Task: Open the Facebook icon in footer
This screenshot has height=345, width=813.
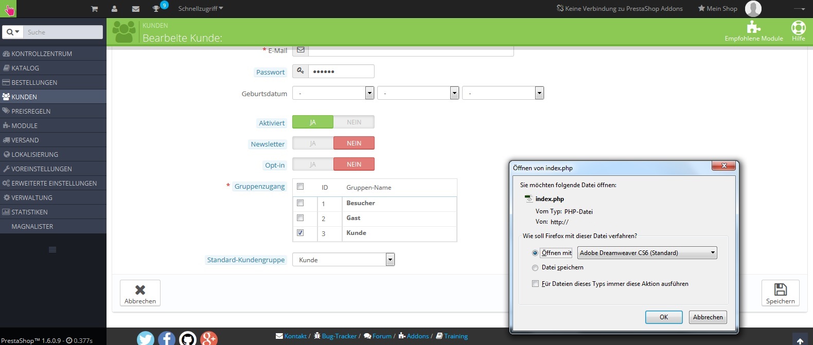Action: (167, 338)
